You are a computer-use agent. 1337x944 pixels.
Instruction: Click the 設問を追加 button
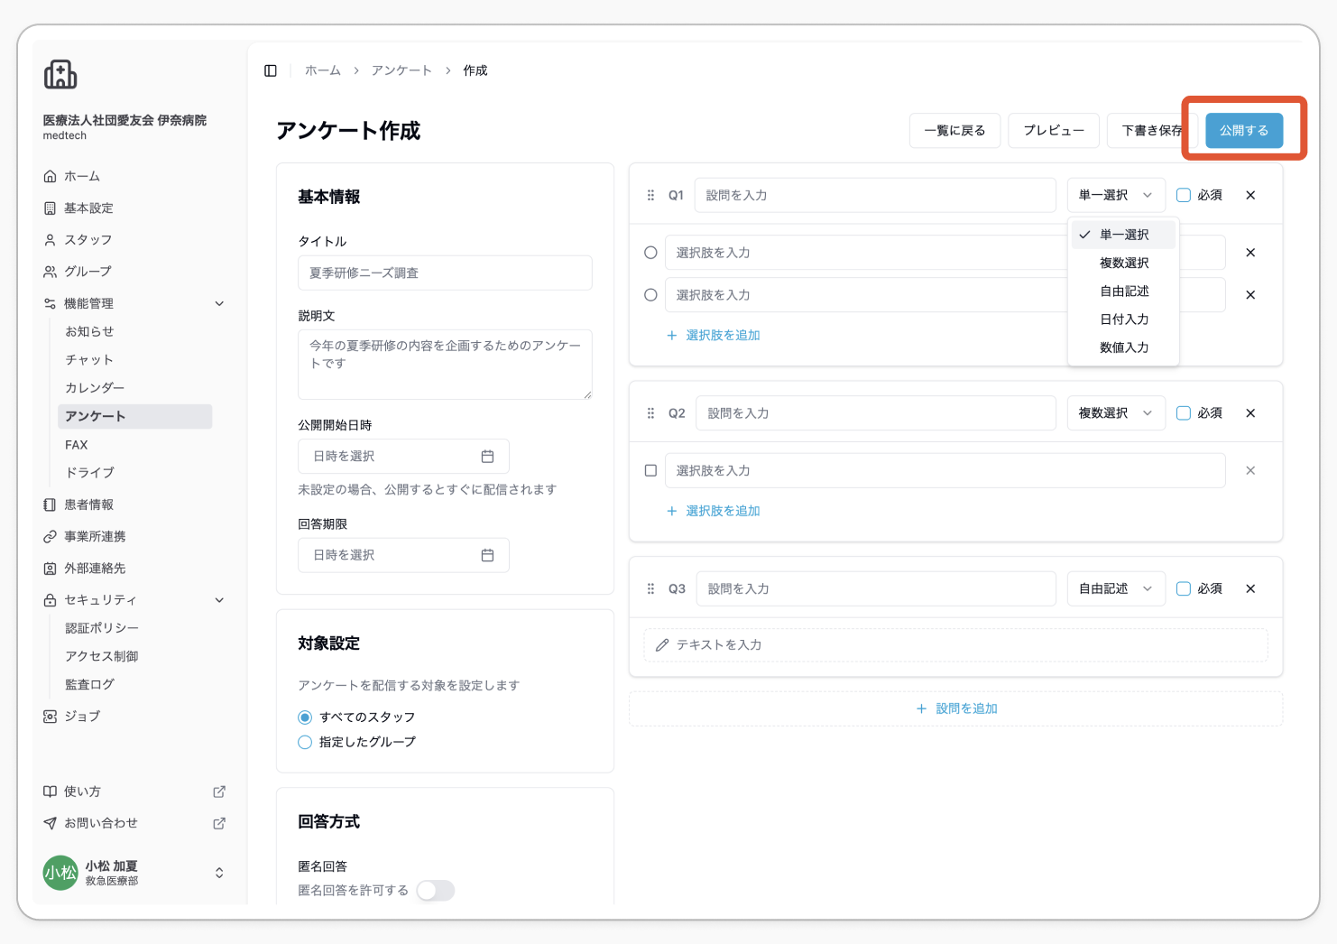[955, 708]
